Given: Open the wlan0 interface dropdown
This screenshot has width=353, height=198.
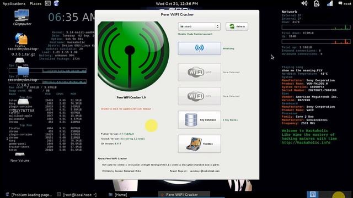Looking at the screenshot, I should 199,26.
